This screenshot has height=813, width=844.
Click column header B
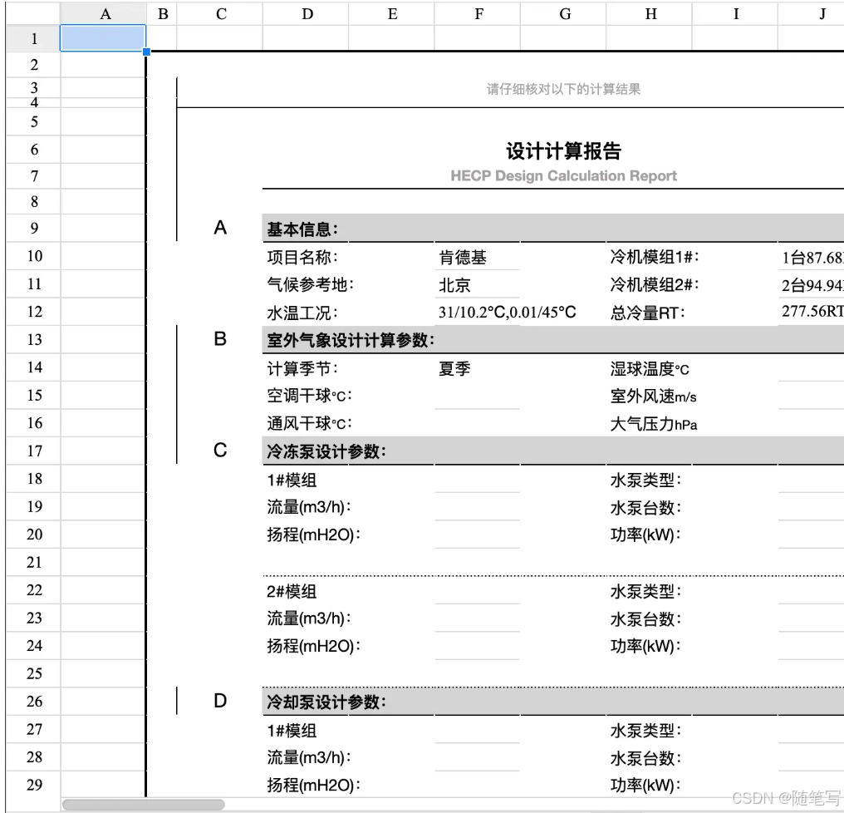[x=163, y=13]
